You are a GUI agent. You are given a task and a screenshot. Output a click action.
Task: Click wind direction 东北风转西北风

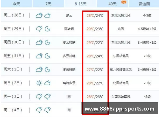pos(121,69)
